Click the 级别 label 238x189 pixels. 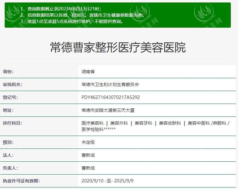click(x=8, y=142)
